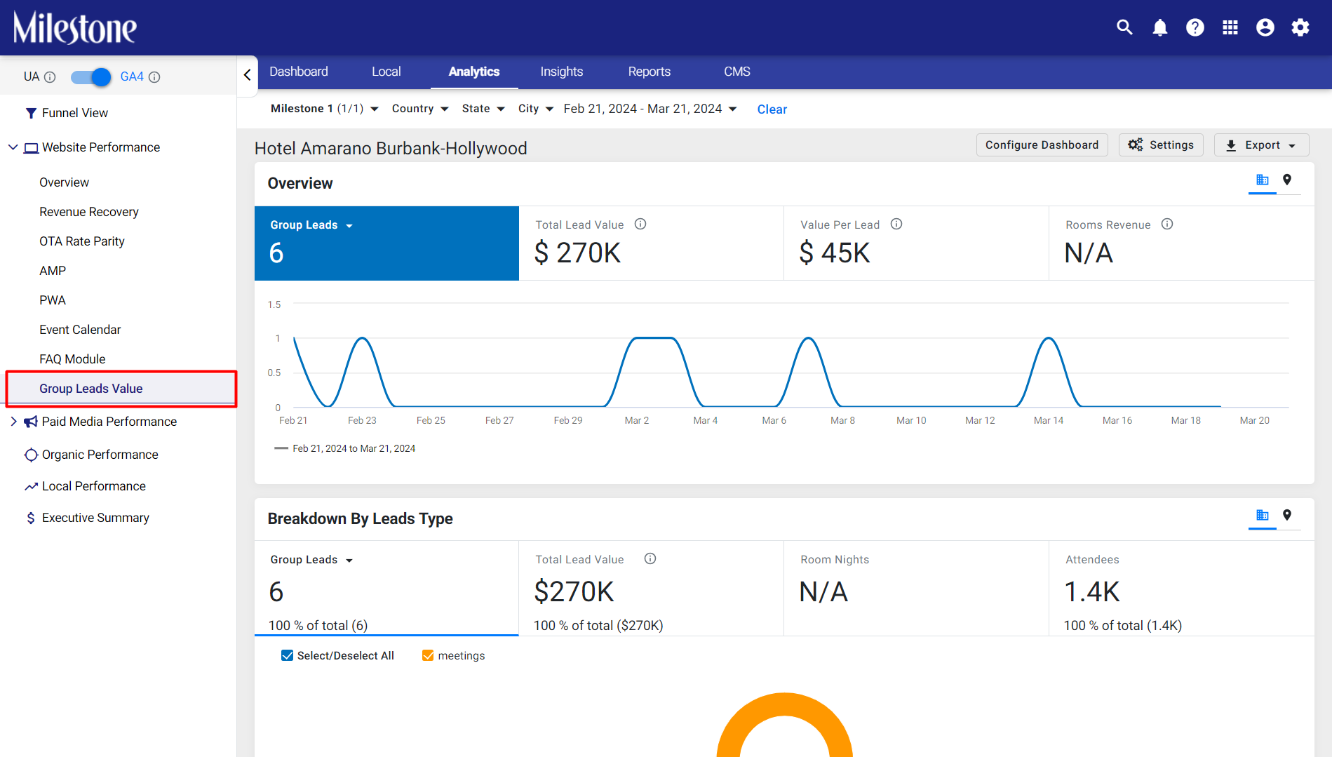The height and width of the screenshot is (757, 1332).
Task: Open Revenue Recovery in the sidebar
Action: tap(89, 212)
